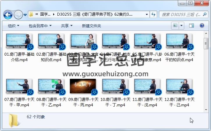Select the 03 九宫八卦 video thumbnail

tap(83, 41)
